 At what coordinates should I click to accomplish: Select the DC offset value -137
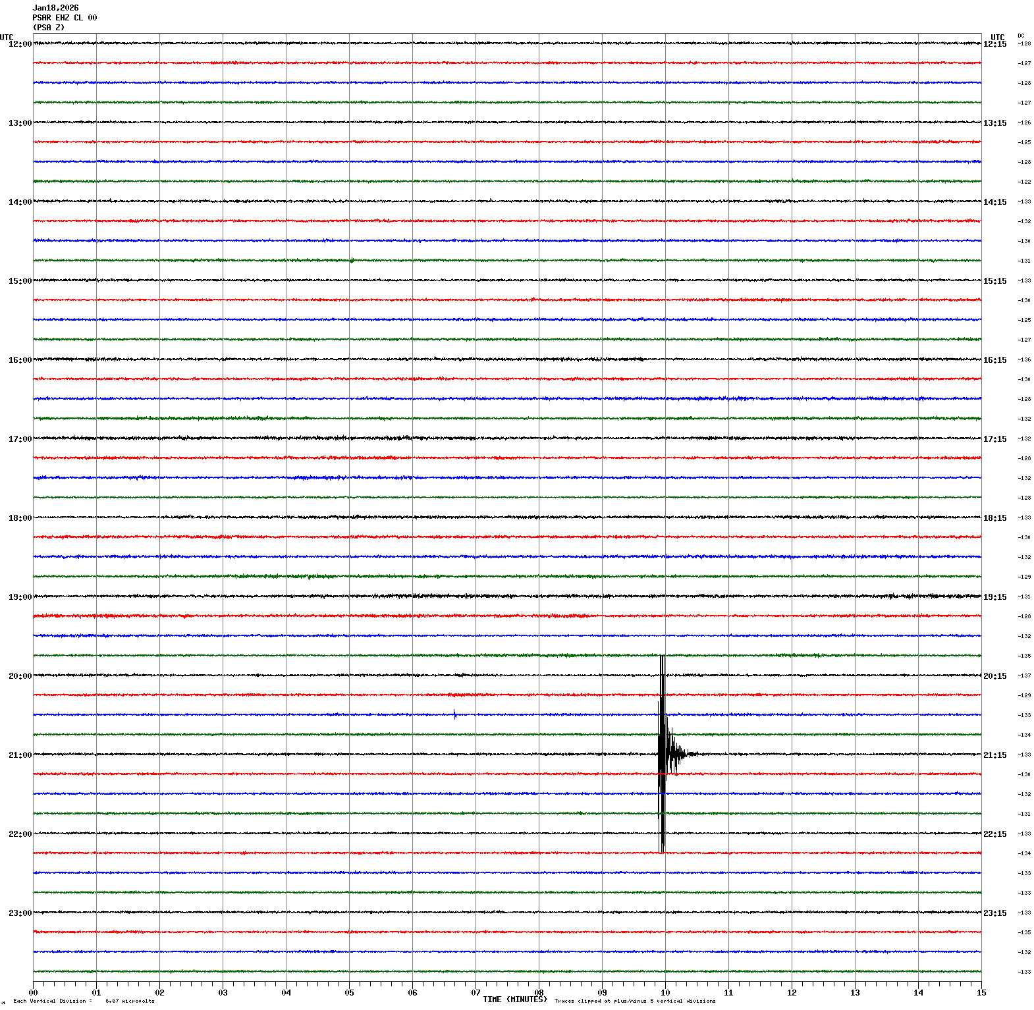[1025, 676]
